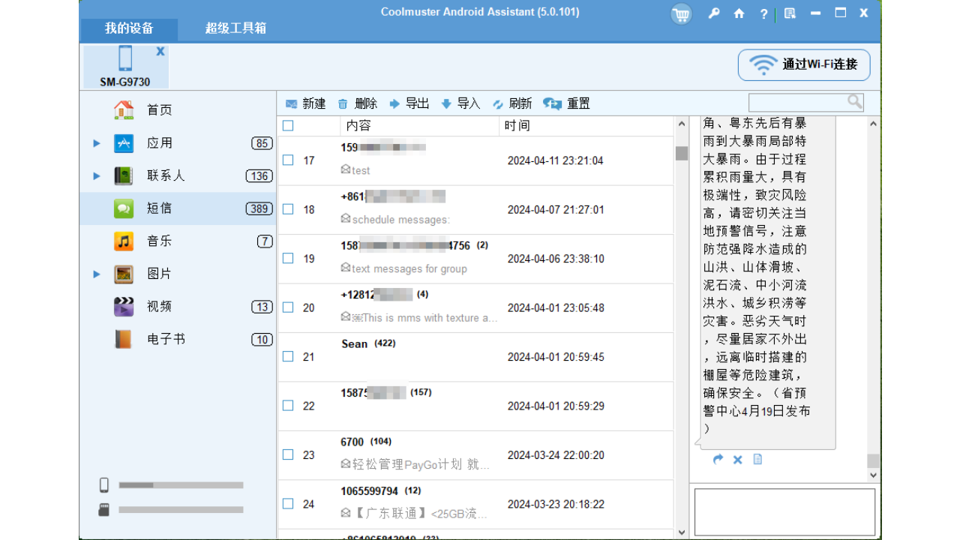This screenshot has width=960, height=540.
Task: Expand the 联系人 (Contacts) section
Action: tap(96, 175)
